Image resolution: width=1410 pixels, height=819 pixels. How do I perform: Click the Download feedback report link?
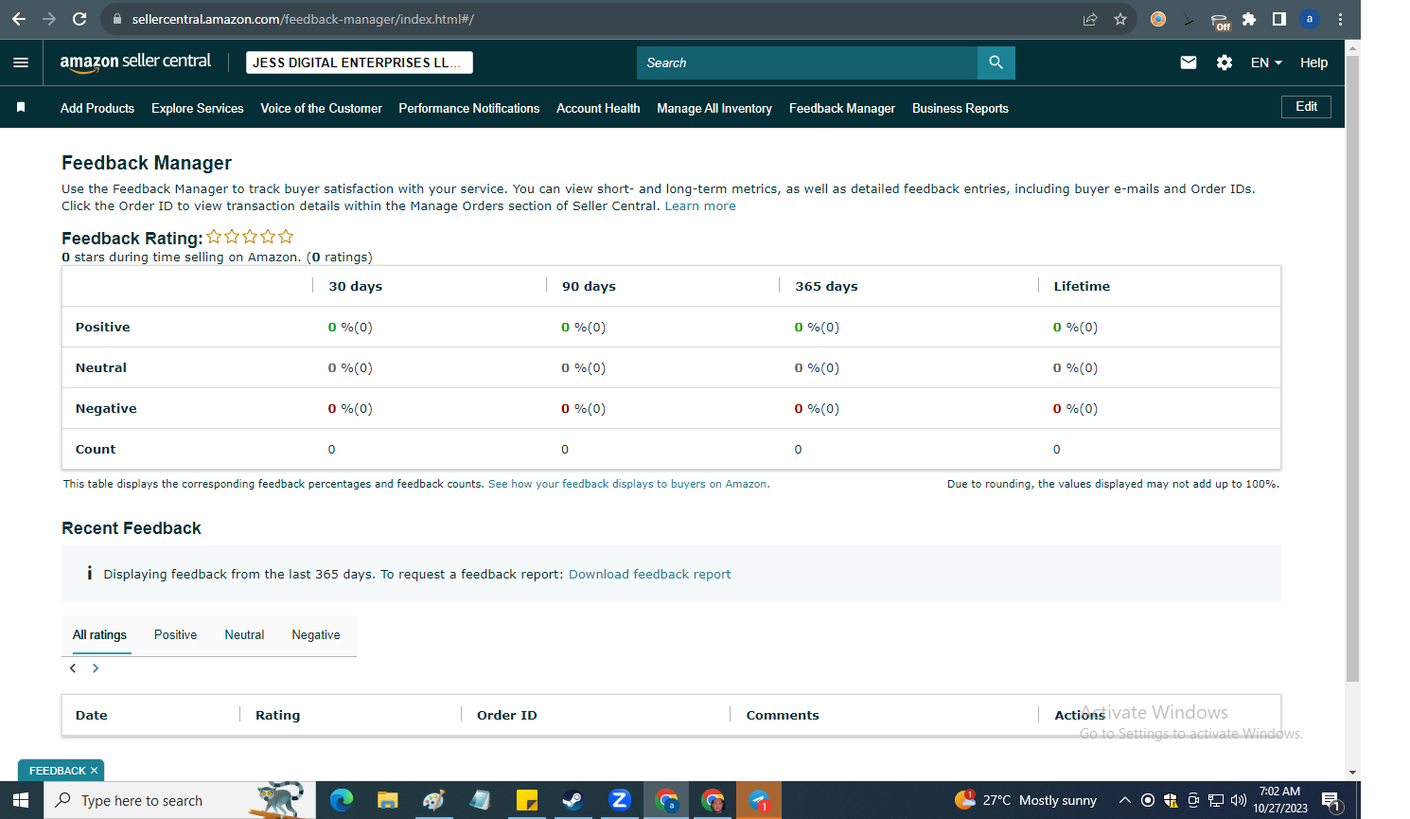click(x=649, y=575)
